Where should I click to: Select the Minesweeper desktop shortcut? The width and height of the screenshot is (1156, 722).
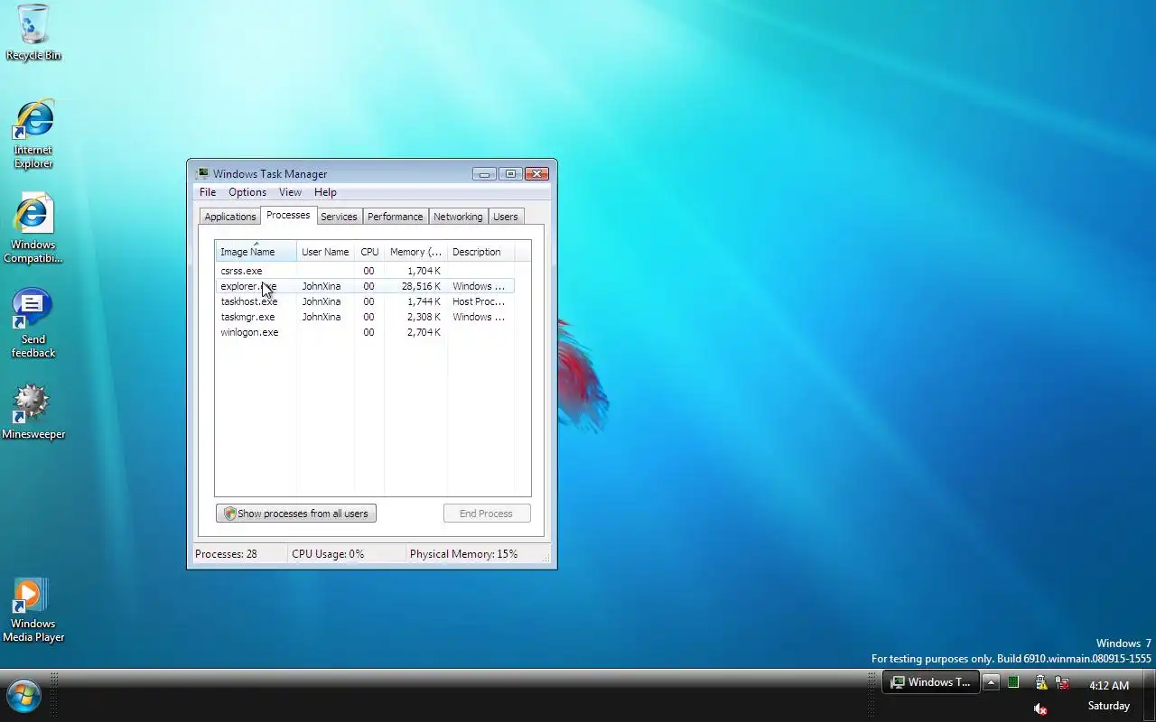click(33, 412)
